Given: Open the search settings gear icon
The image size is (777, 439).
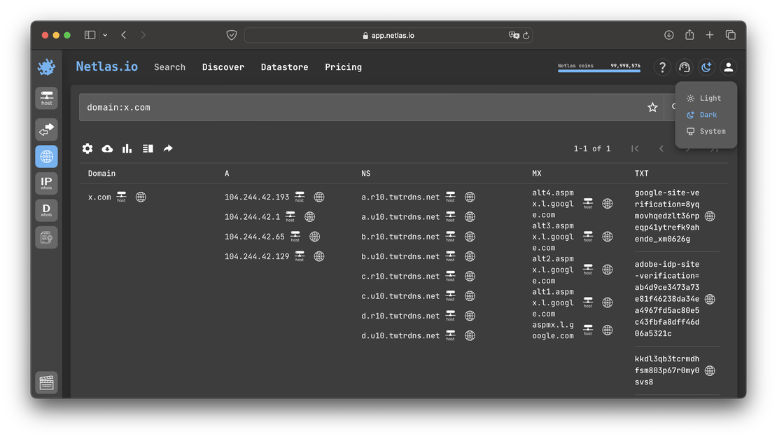Looking at the screenshot, I should [87, 148].
